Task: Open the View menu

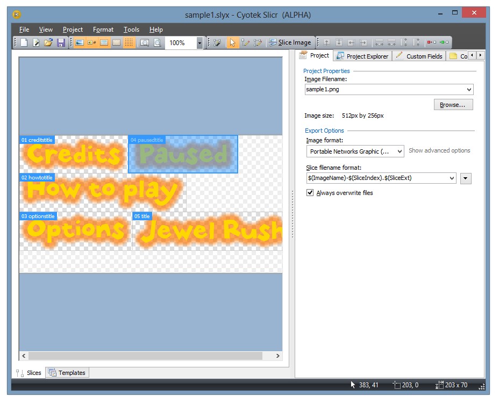Action: tap(46, 30)
